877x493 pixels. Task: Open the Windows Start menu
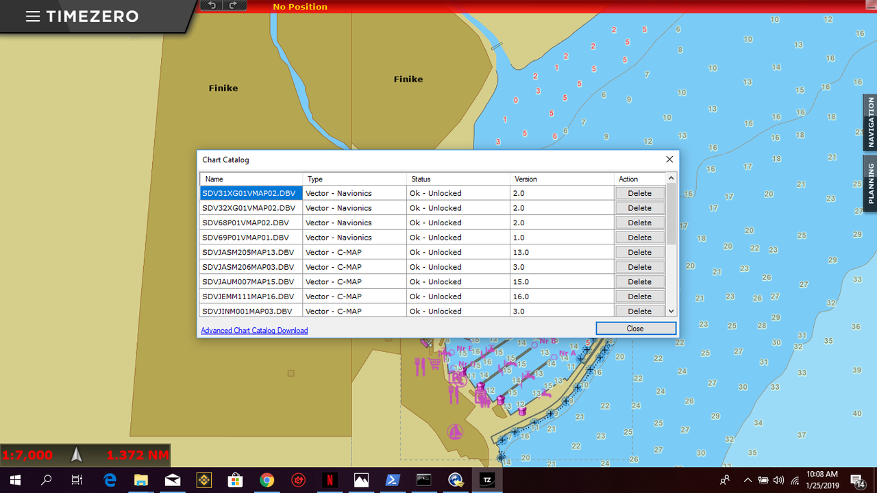click(15, 480)
